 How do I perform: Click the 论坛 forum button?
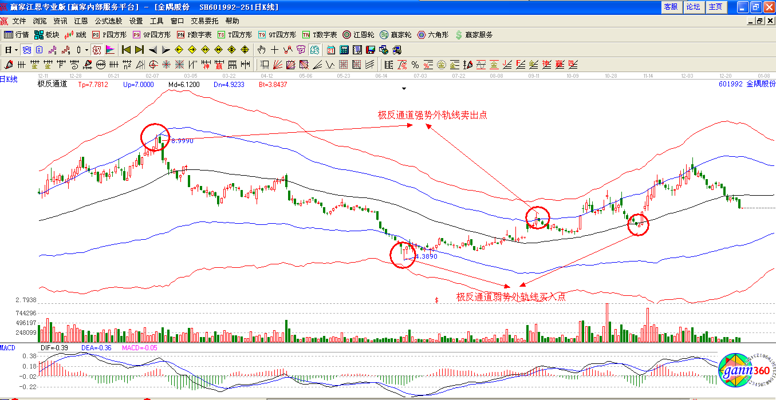[693, 7]
